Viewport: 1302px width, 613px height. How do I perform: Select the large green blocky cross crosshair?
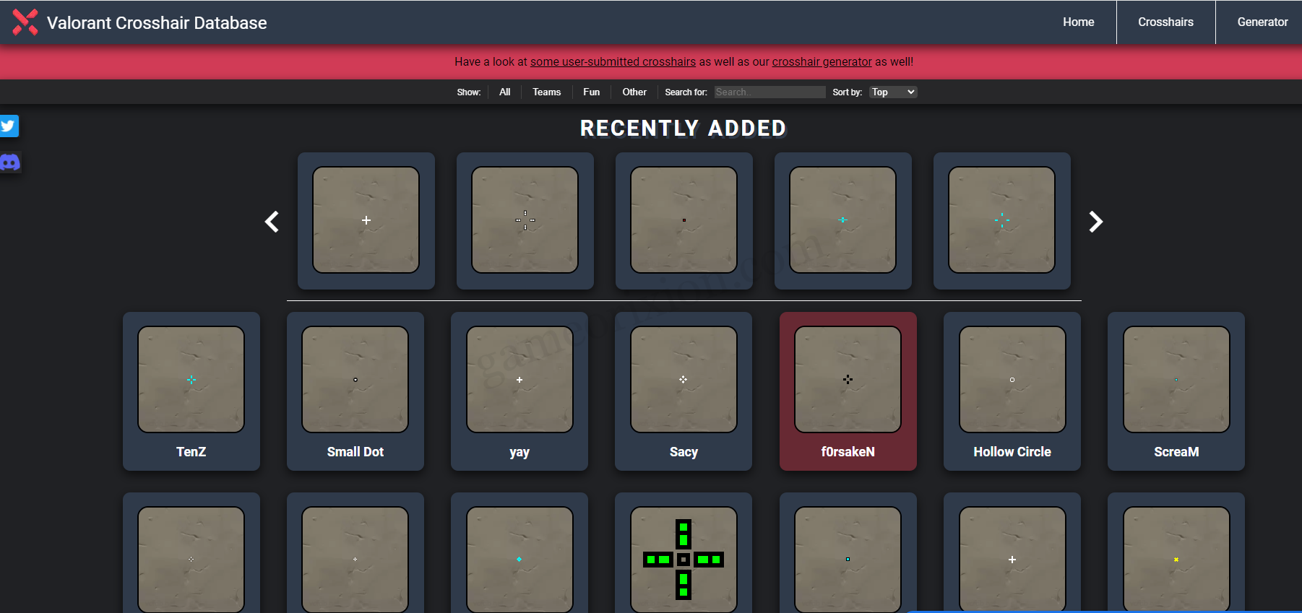pos(684,553)
